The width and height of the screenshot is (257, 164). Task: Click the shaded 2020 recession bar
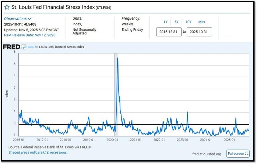coord(116,95)
